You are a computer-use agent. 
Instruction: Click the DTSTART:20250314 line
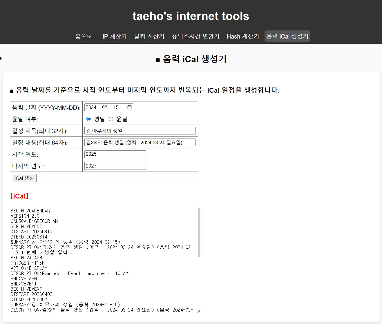click(x=32, y=232)
